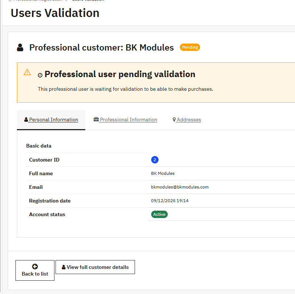Viewport: 295px width, 294px height.
Task: Switch to the Professional Information tab
Action: (x=125, y=120)
